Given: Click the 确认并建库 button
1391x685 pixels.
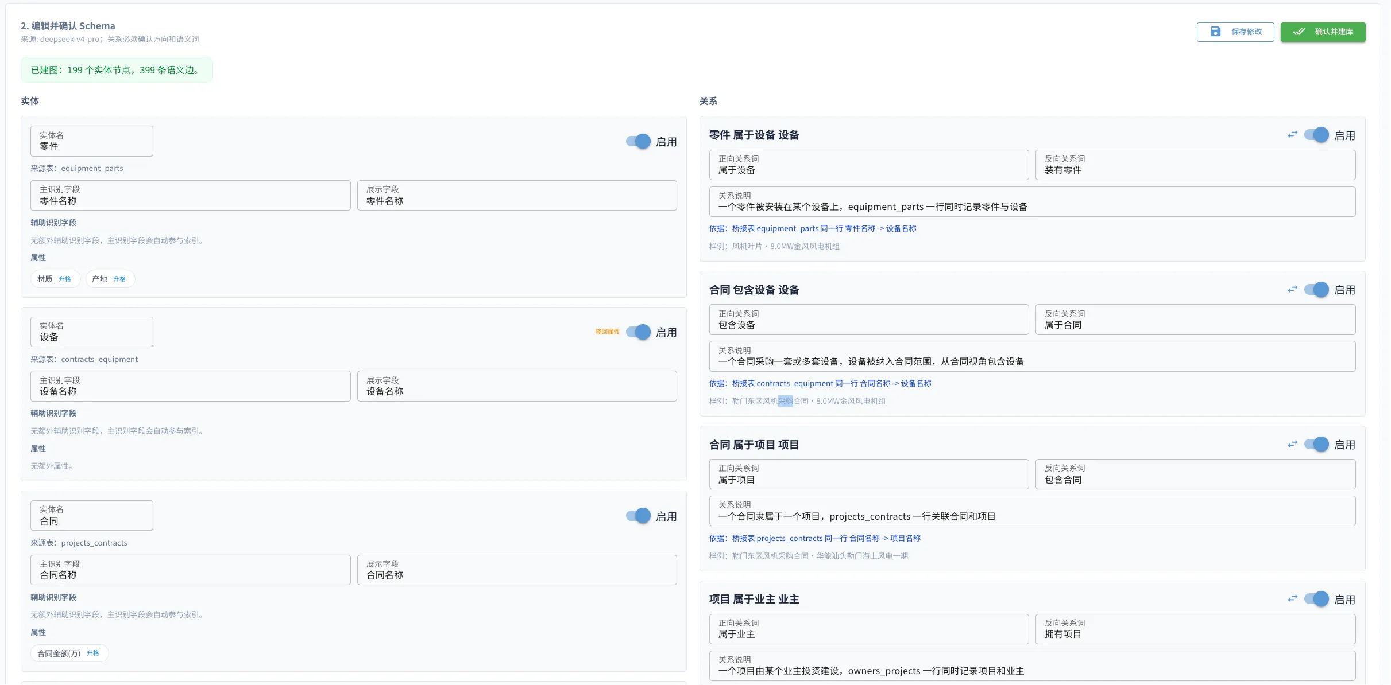Looking at the screenshot, I should pos(1323,32).
